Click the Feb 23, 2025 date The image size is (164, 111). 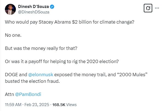coord(33,104)
